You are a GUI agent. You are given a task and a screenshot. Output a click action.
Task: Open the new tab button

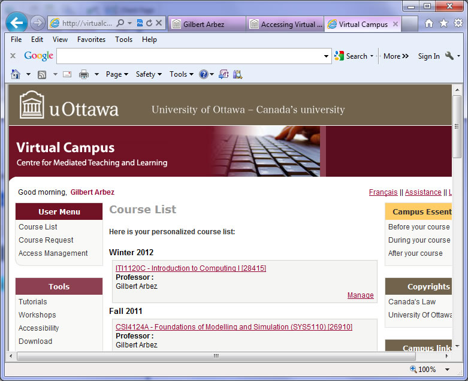(x=409, y=24)
